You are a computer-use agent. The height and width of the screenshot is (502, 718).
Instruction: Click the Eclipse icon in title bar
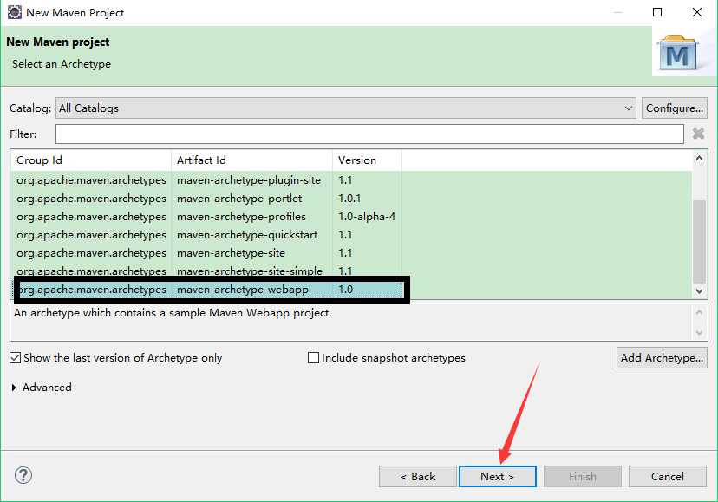[14, 12]
